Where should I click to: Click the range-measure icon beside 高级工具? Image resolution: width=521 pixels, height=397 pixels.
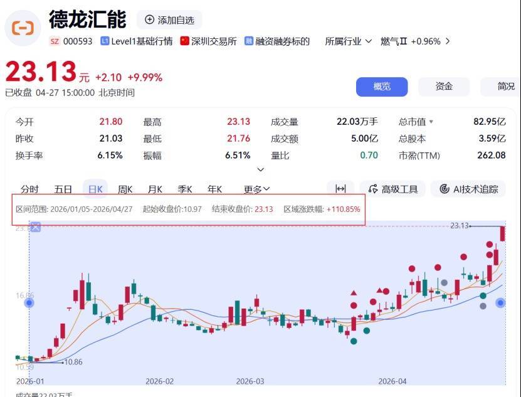340,189
